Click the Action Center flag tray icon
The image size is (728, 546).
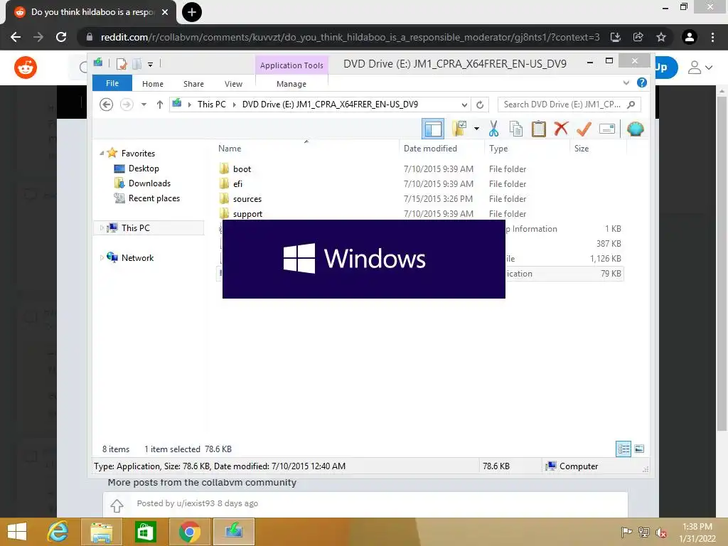626,532
